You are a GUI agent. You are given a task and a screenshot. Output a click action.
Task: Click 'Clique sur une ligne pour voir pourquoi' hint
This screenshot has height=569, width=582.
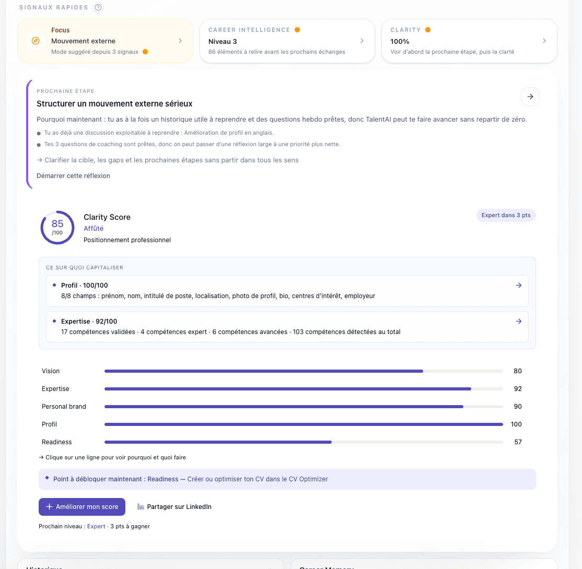point(112,457)
